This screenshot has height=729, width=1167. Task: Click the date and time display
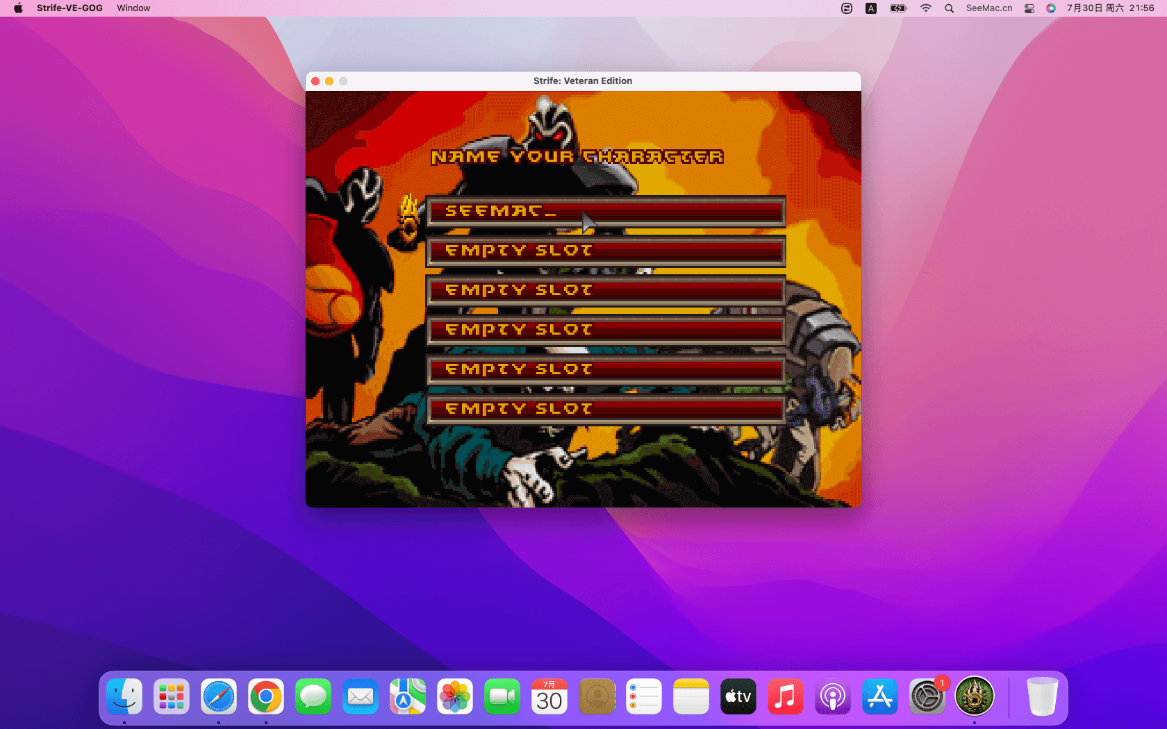click(1111, 8)
